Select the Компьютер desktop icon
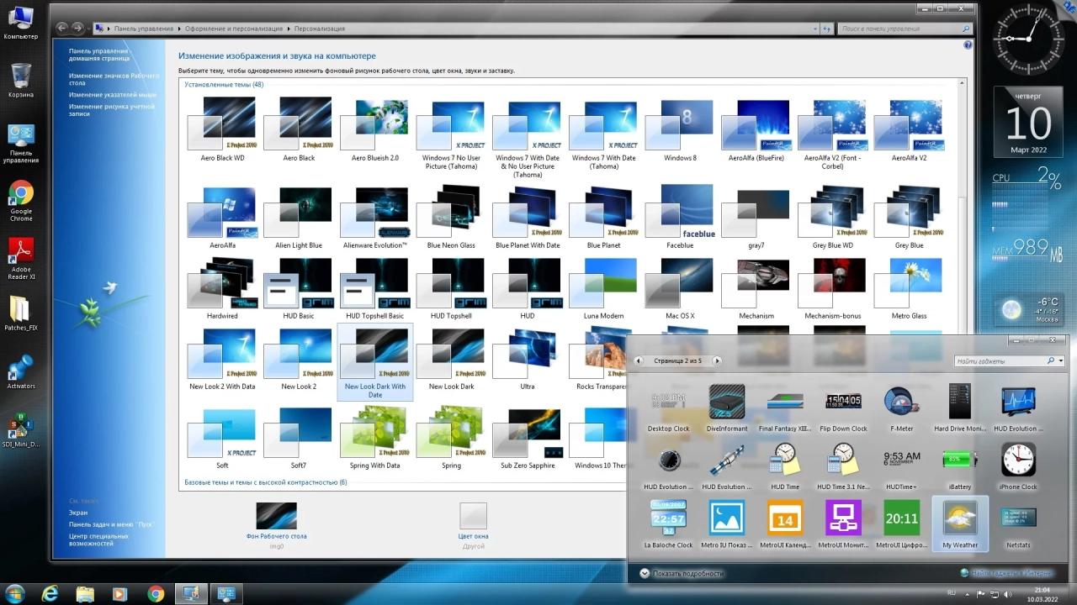The height and width of the screenshot is (605, 1077). tap(21, 23)
